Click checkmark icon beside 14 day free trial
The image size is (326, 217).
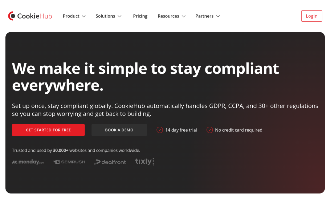pos(160,130)
